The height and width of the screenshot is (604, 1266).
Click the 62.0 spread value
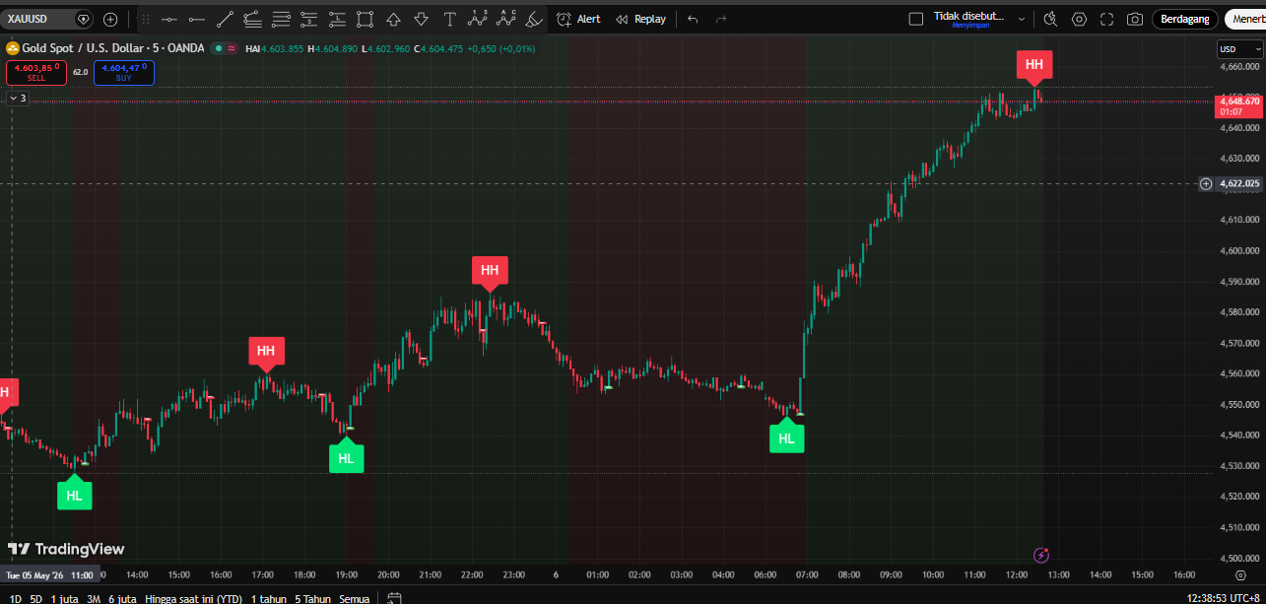(x=80, y=72)
